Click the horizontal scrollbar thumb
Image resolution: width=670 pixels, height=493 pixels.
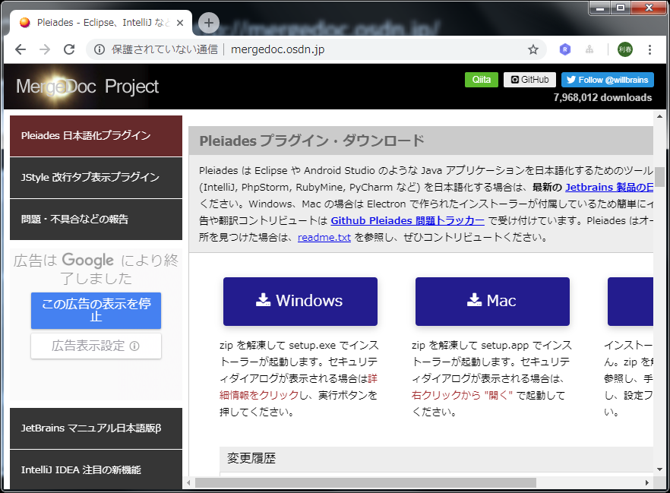point(365,482)
